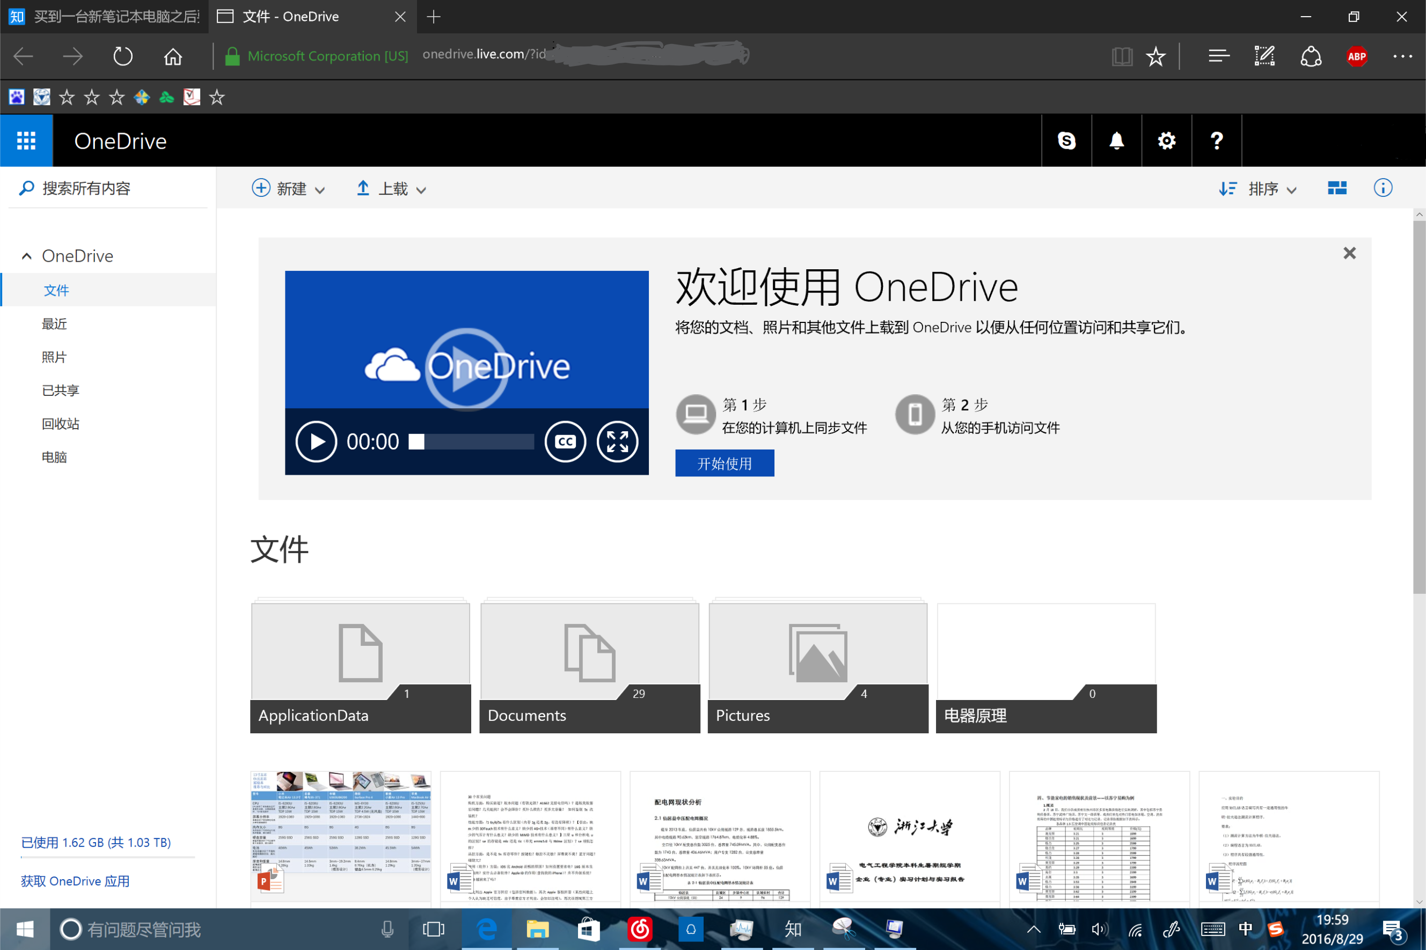
Task: Open the settings gear in OneDrive header
Action: point(1166,141)
